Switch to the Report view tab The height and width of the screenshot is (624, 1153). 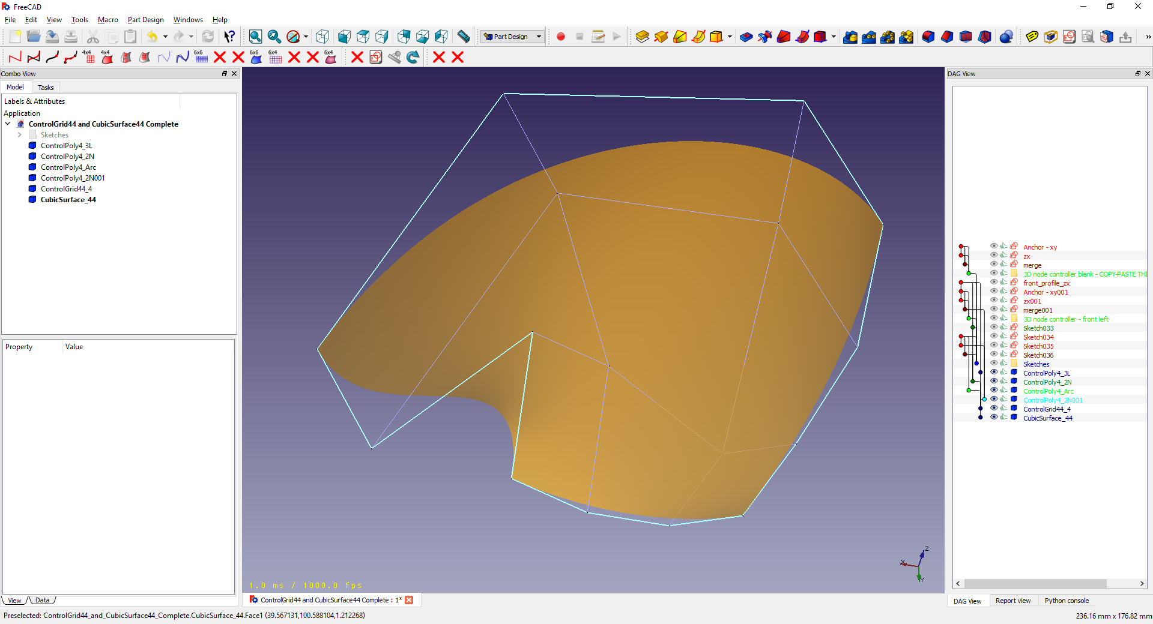coord(1013,601)
